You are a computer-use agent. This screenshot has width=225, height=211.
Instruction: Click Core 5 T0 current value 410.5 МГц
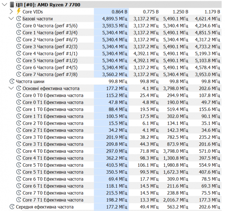point(117,165)
